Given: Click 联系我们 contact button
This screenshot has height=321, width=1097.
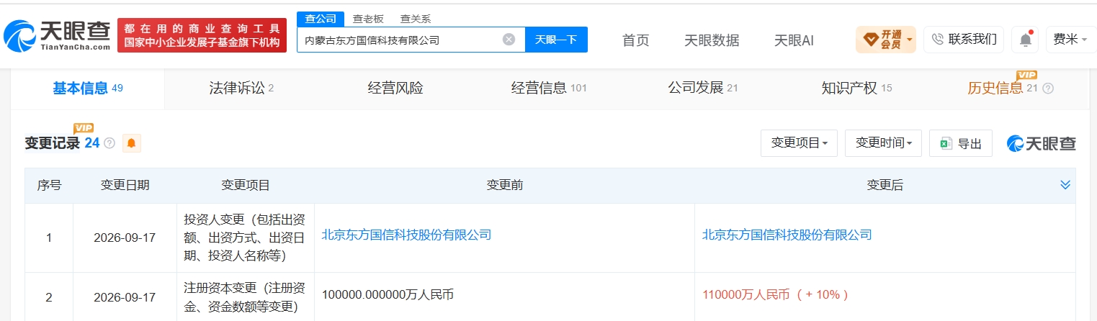Looking at the screenshot, I should (x=964, y=40).
